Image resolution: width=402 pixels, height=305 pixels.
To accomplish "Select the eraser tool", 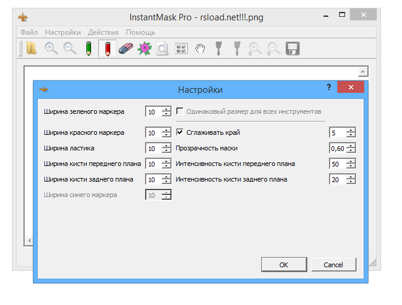I will pyautogui.click(x=126, y=49).
